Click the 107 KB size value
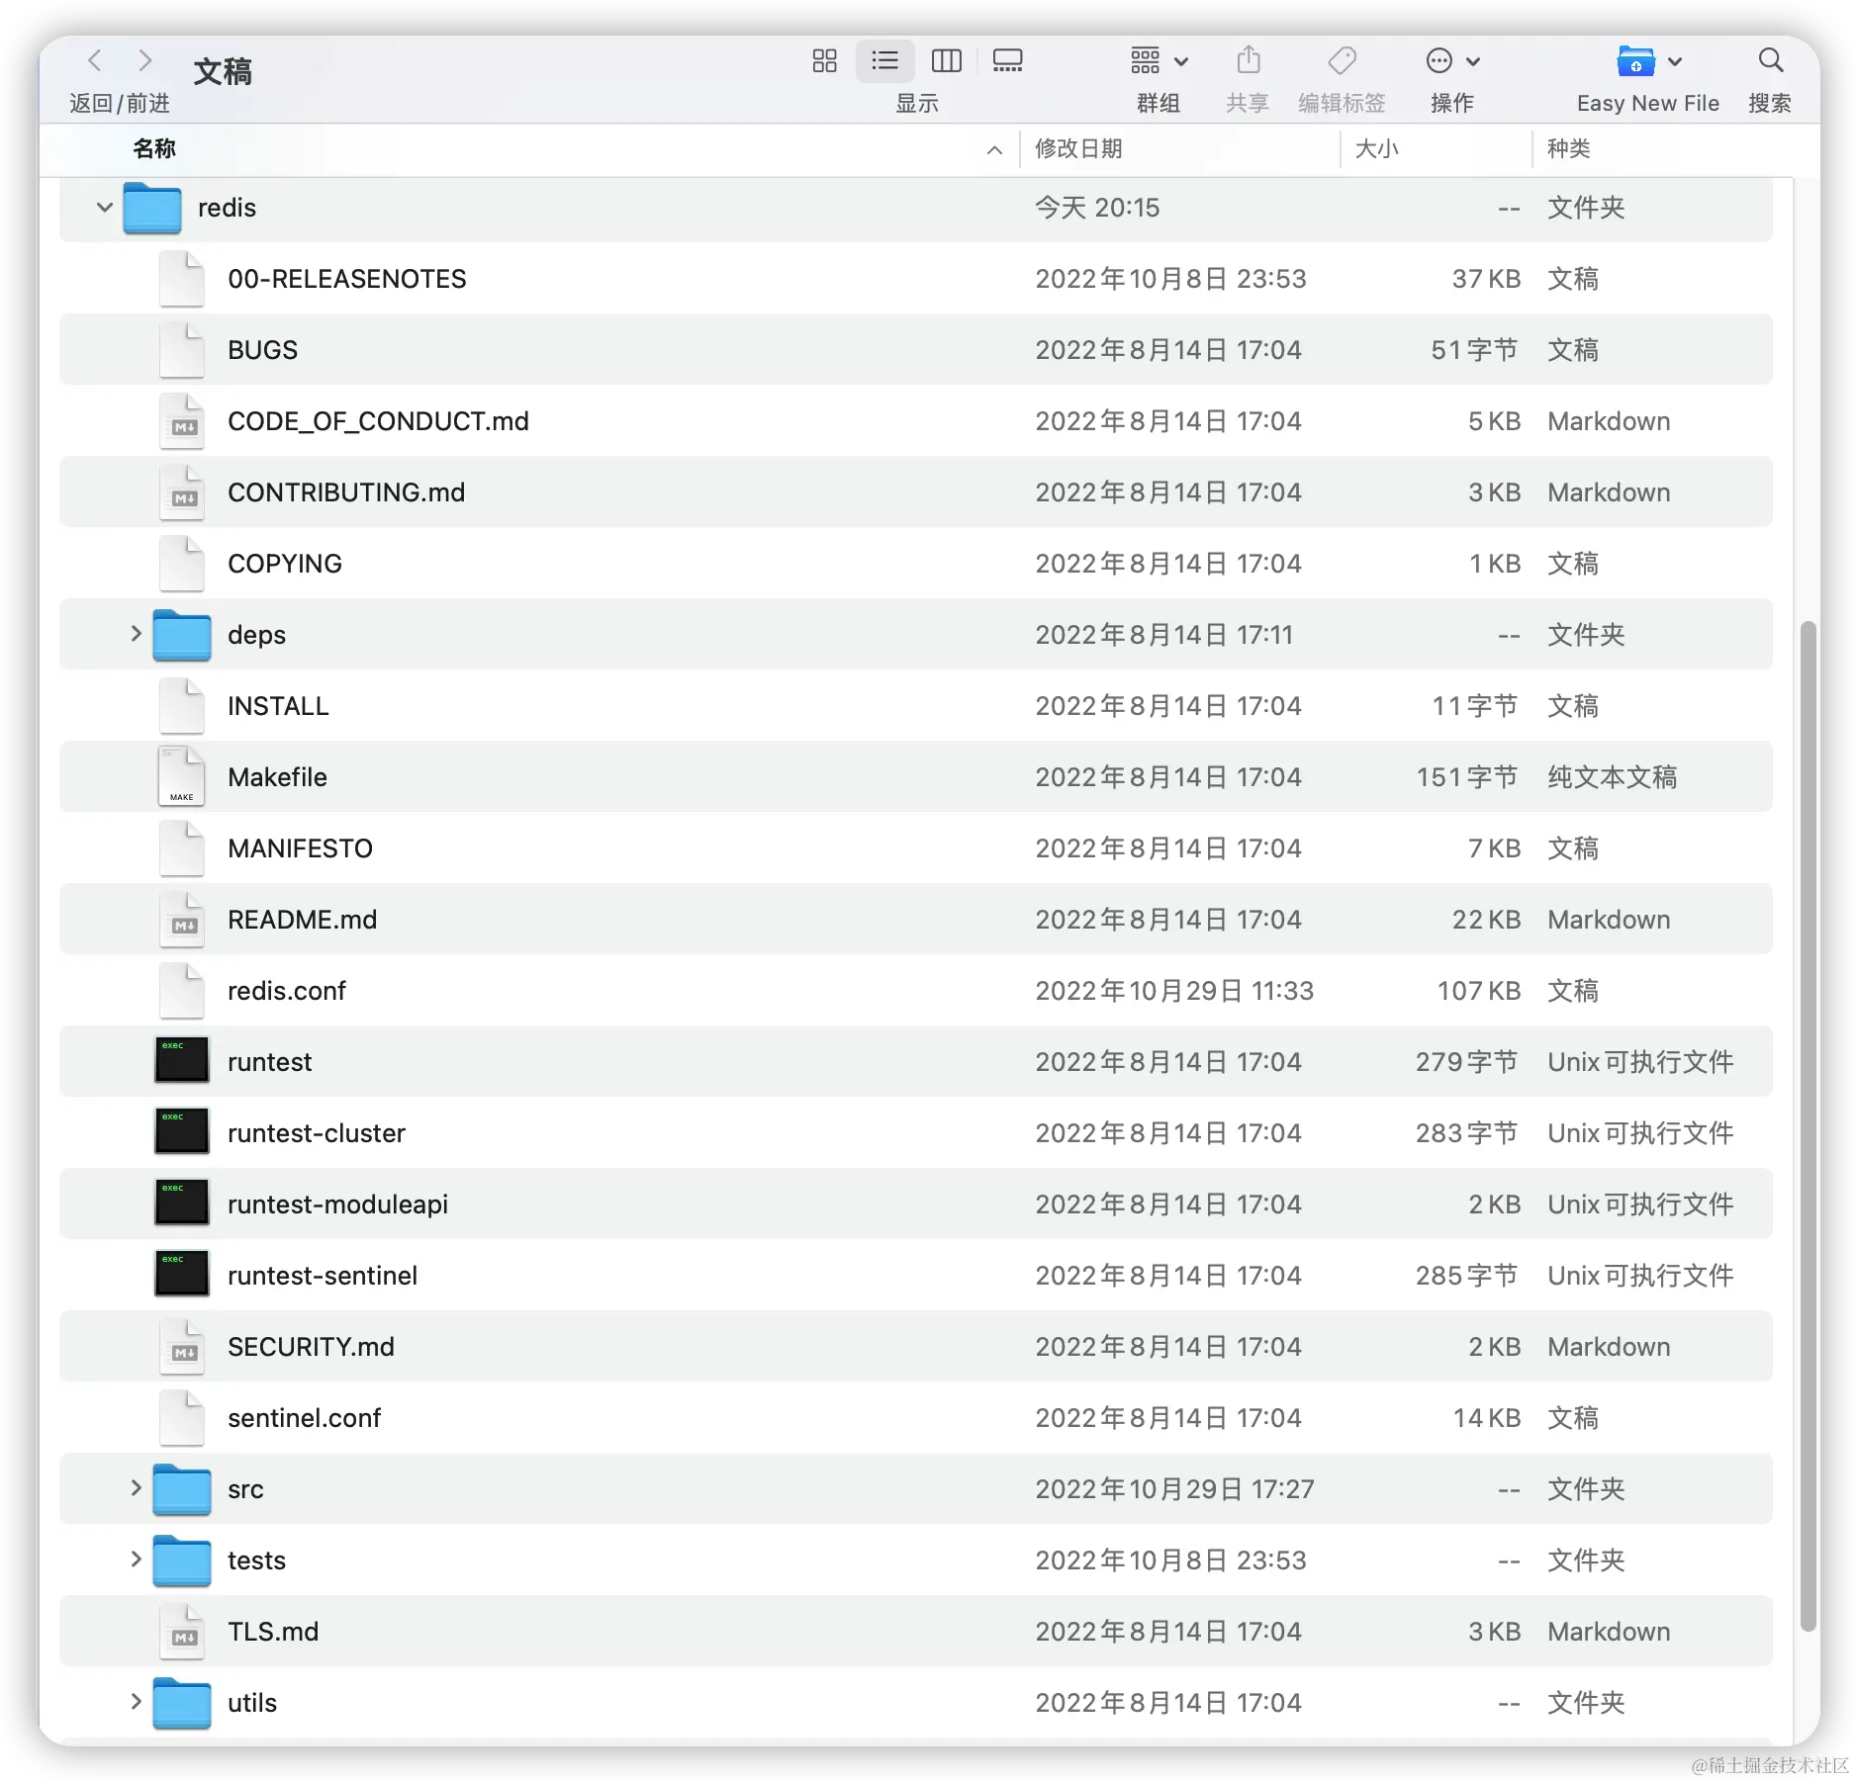This screenshot has width=1856, height=1782. tap(1479, 991)
